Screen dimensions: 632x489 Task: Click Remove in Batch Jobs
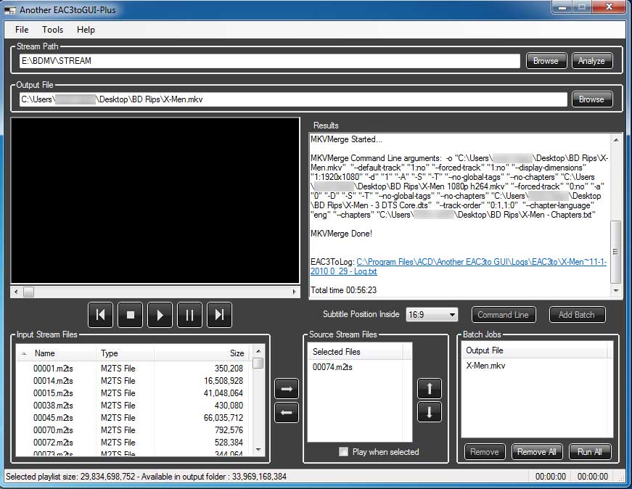click(485, 452)
